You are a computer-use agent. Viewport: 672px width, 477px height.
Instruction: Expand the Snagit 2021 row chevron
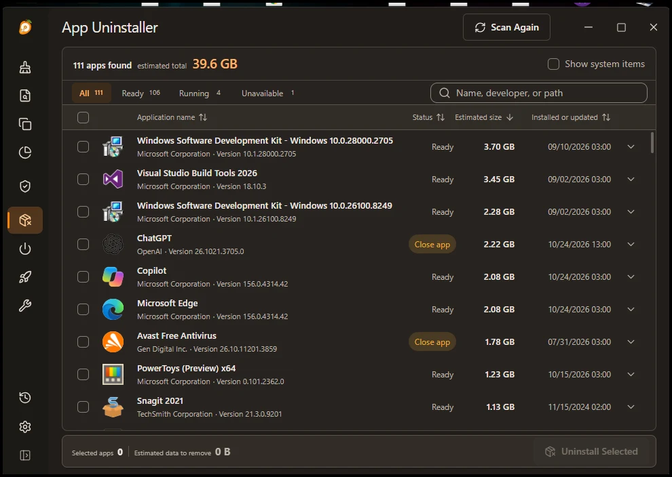pos(631,407)
